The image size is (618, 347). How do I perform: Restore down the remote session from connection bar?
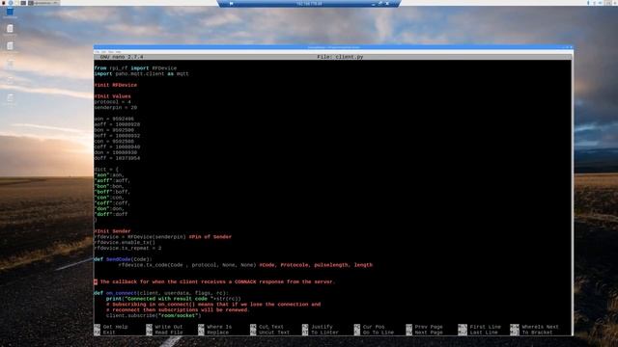[380, 3]
